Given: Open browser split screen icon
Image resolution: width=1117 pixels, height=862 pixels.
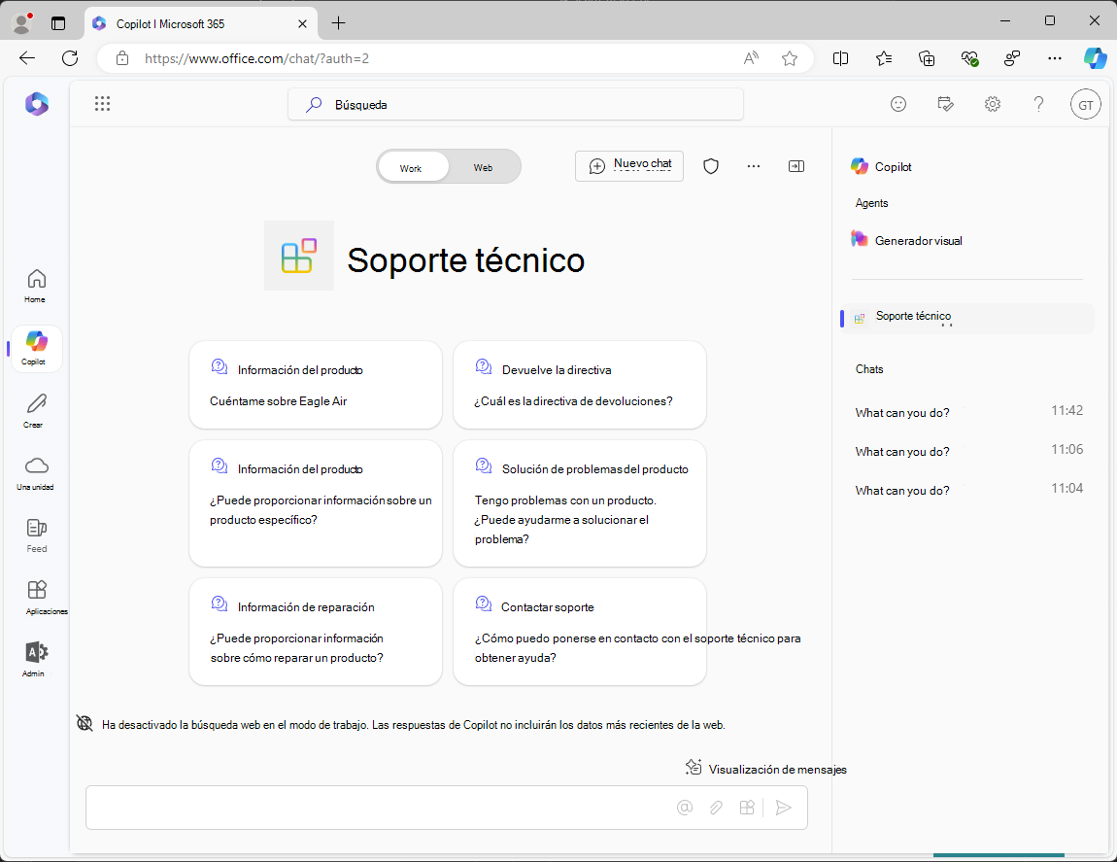Looking at the screenshot, I should (x=840, y=58).
